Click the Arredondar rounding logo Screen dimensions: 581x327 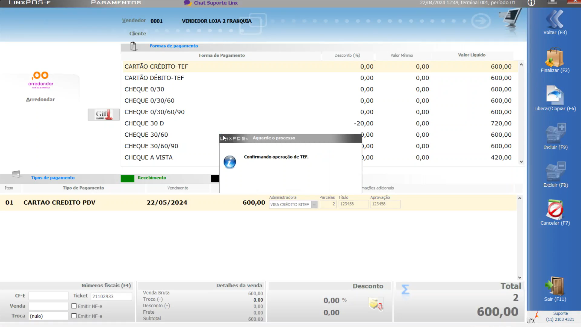coord(41,80)
